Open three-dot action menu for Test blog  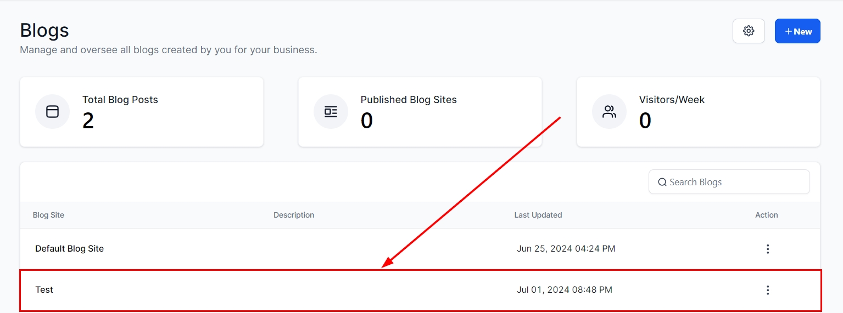(x=768, y=290)
